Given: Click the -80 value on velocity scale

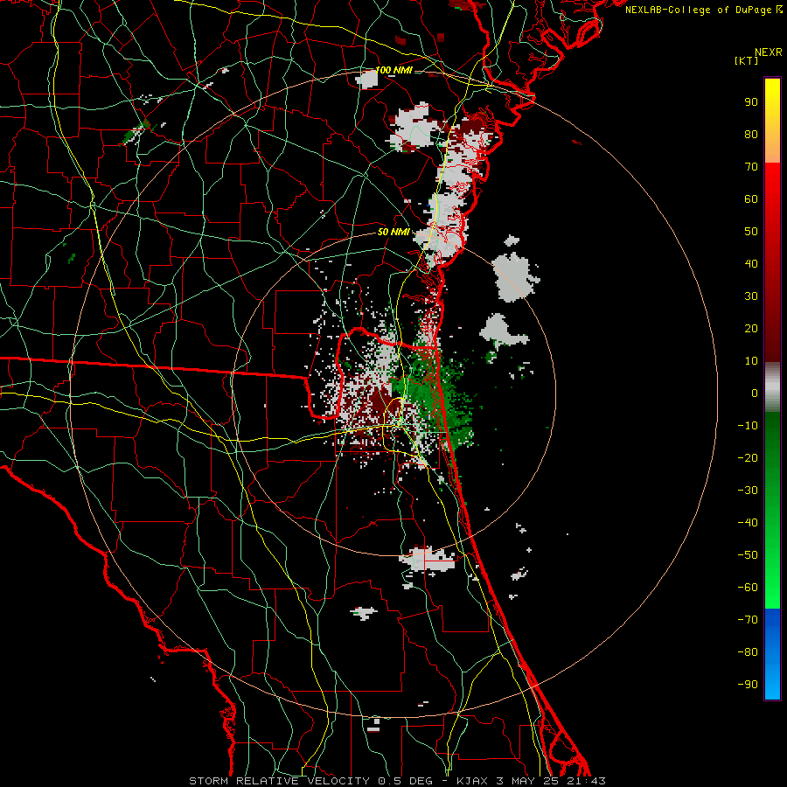Looking at the screenshot, I should [748, 652].
